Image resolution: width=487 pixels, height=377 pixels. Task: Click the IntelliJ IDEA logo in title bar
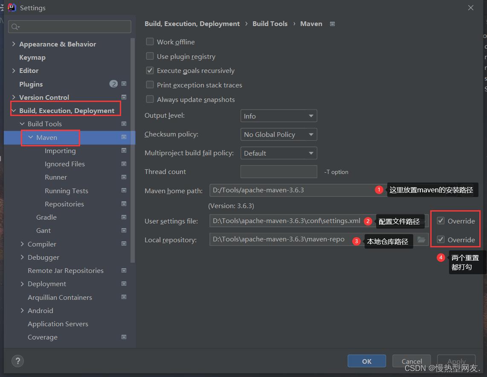coord(12,7)
